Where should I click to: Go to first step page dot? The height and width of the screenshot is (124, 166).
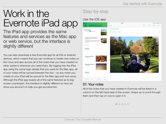click(116, 104)
